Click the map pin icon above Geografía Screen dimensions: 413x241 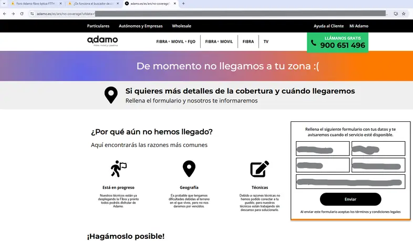tap(189, 169)
